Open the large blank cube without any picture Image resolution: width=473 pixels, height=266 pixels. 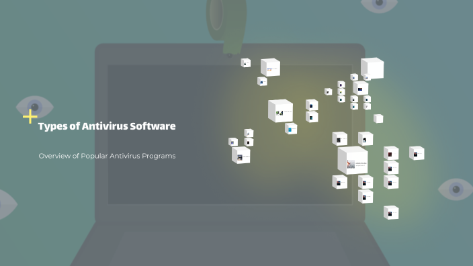(372, 68)
